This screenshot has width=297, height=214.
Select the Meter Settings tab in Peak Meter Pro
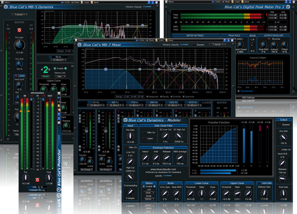pos(195,36)
